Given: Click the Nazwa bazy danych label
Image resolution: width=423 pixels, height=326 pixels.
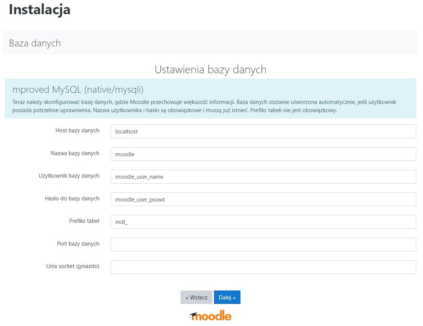Looking at the screenshot, I should pos(75,153).
